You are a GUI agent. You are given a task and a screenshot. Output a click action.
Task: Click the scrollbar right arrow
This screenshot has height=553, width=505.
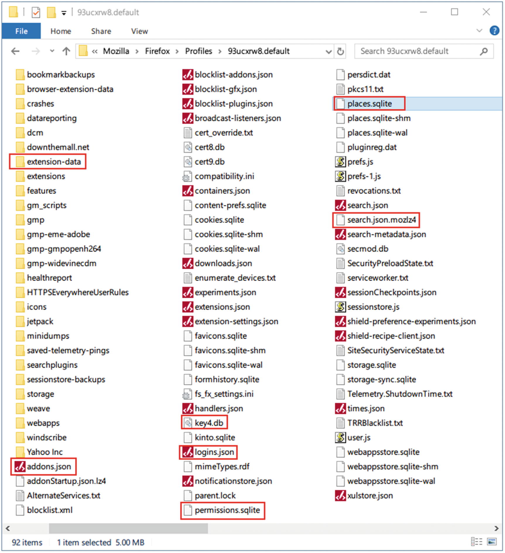(x=496, y=528)
